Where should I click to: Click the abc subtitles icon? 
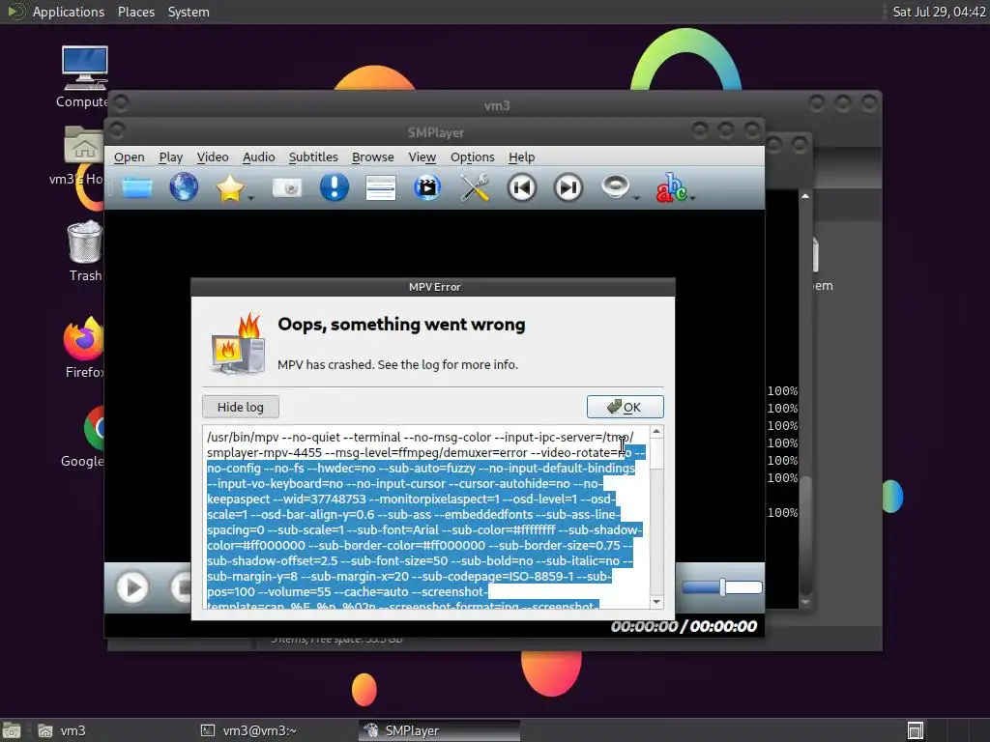click(x=671, y=187)
